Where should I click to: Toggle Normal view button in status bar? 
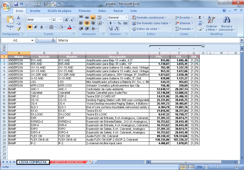[x=182, y=167]
